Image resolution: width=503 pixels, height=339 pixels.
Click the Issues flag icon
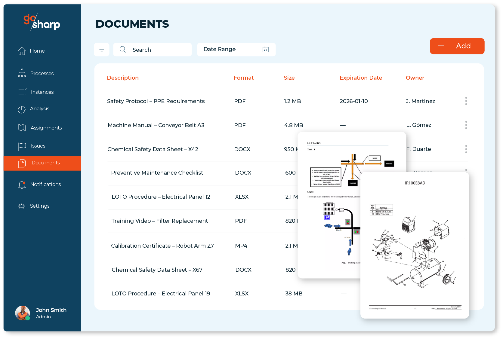click(x=22, y=146)
